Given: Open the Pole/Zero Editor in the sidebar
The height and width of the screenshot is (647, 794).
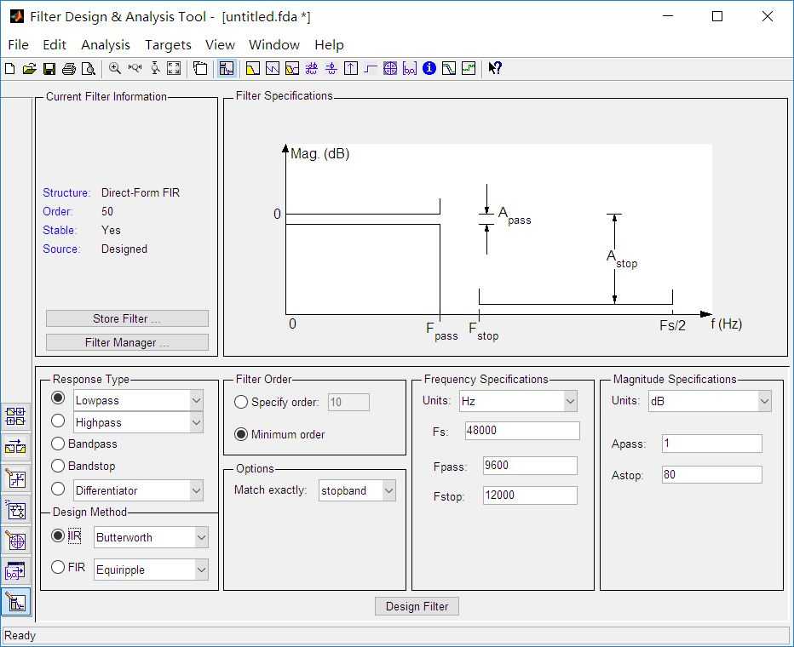Looking at the screenshot, I should click(x=15, y=541).
